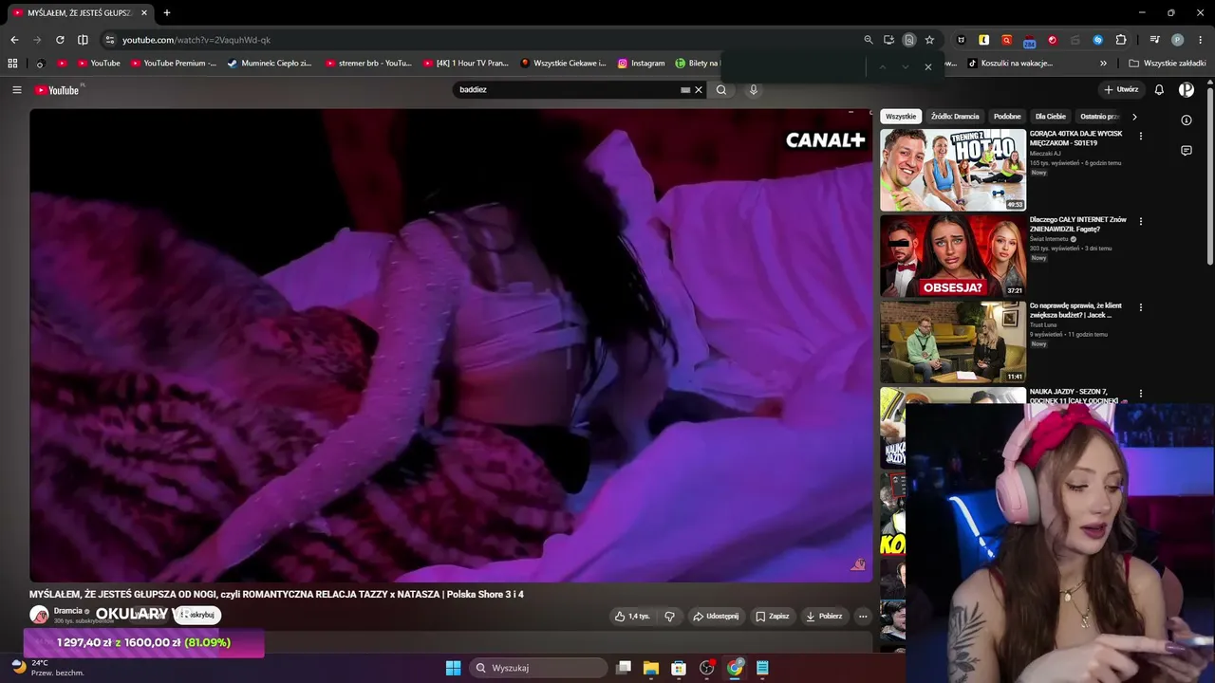1215x683 pixels.
Task: Open the GORĄCA 40TKA video thumbnail
Action: pyautogui.click(x=953, y=170)
